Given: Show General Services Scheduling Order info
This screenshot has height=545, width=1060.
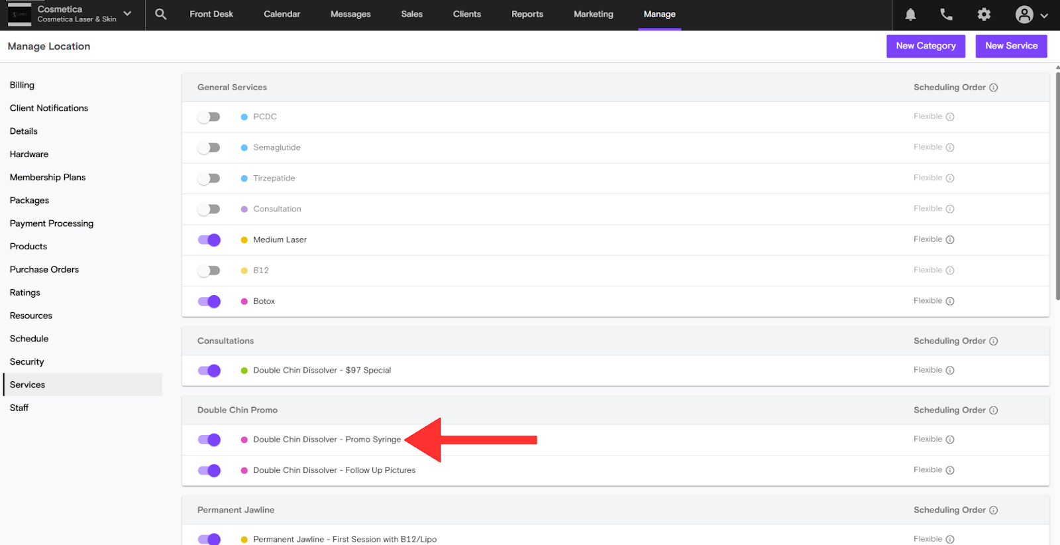Looking at the screenshot, I should tap(994, 88).
